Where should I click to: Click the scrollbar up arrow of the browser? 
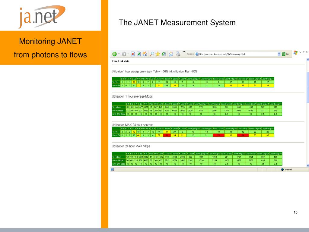pos(307,60)
